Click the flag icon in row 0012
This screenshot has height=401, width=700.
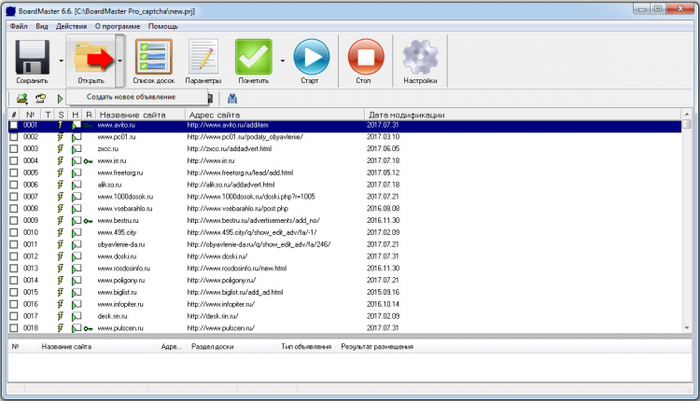pyautogui.click(x=77, y=256)
